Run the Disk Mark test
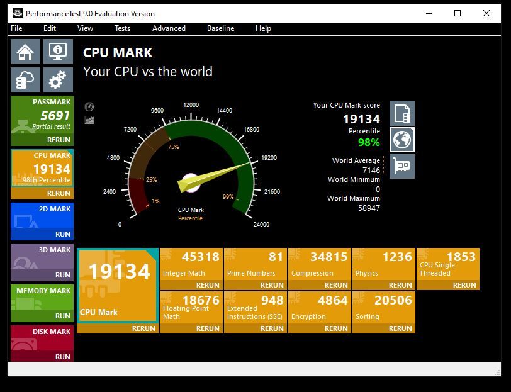Viewport: 511px width, 392px height. coord(42,357)
